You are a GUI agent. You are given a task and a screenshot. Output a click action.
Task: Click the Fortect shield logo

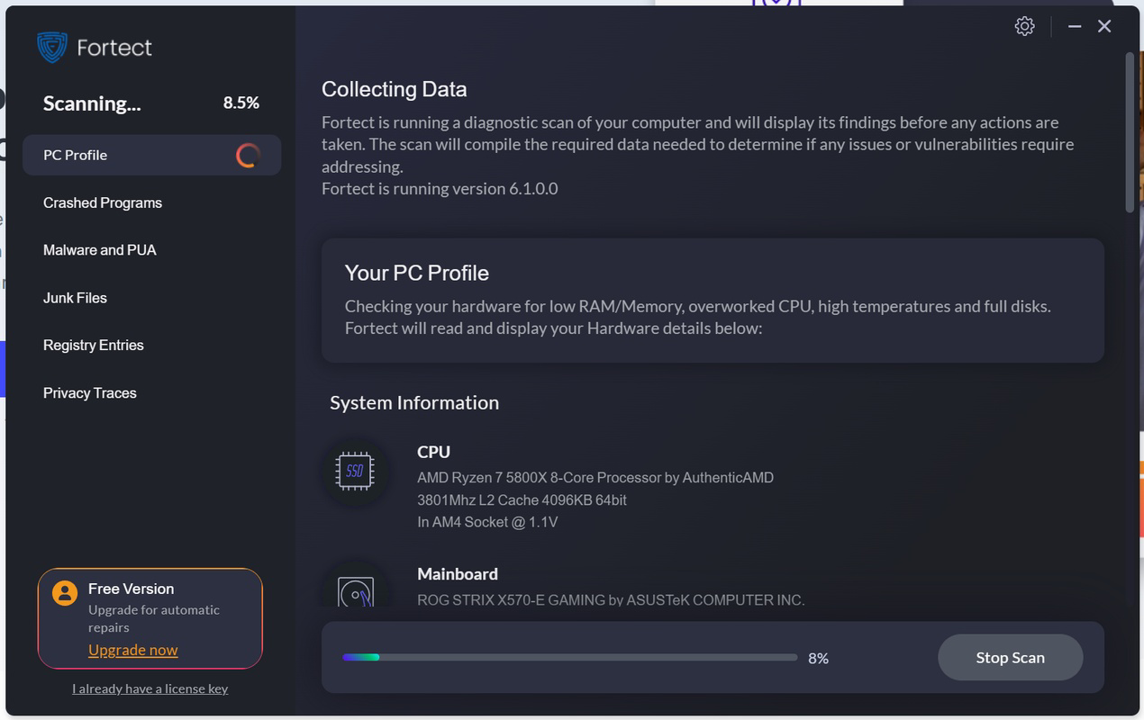point(52,47)
